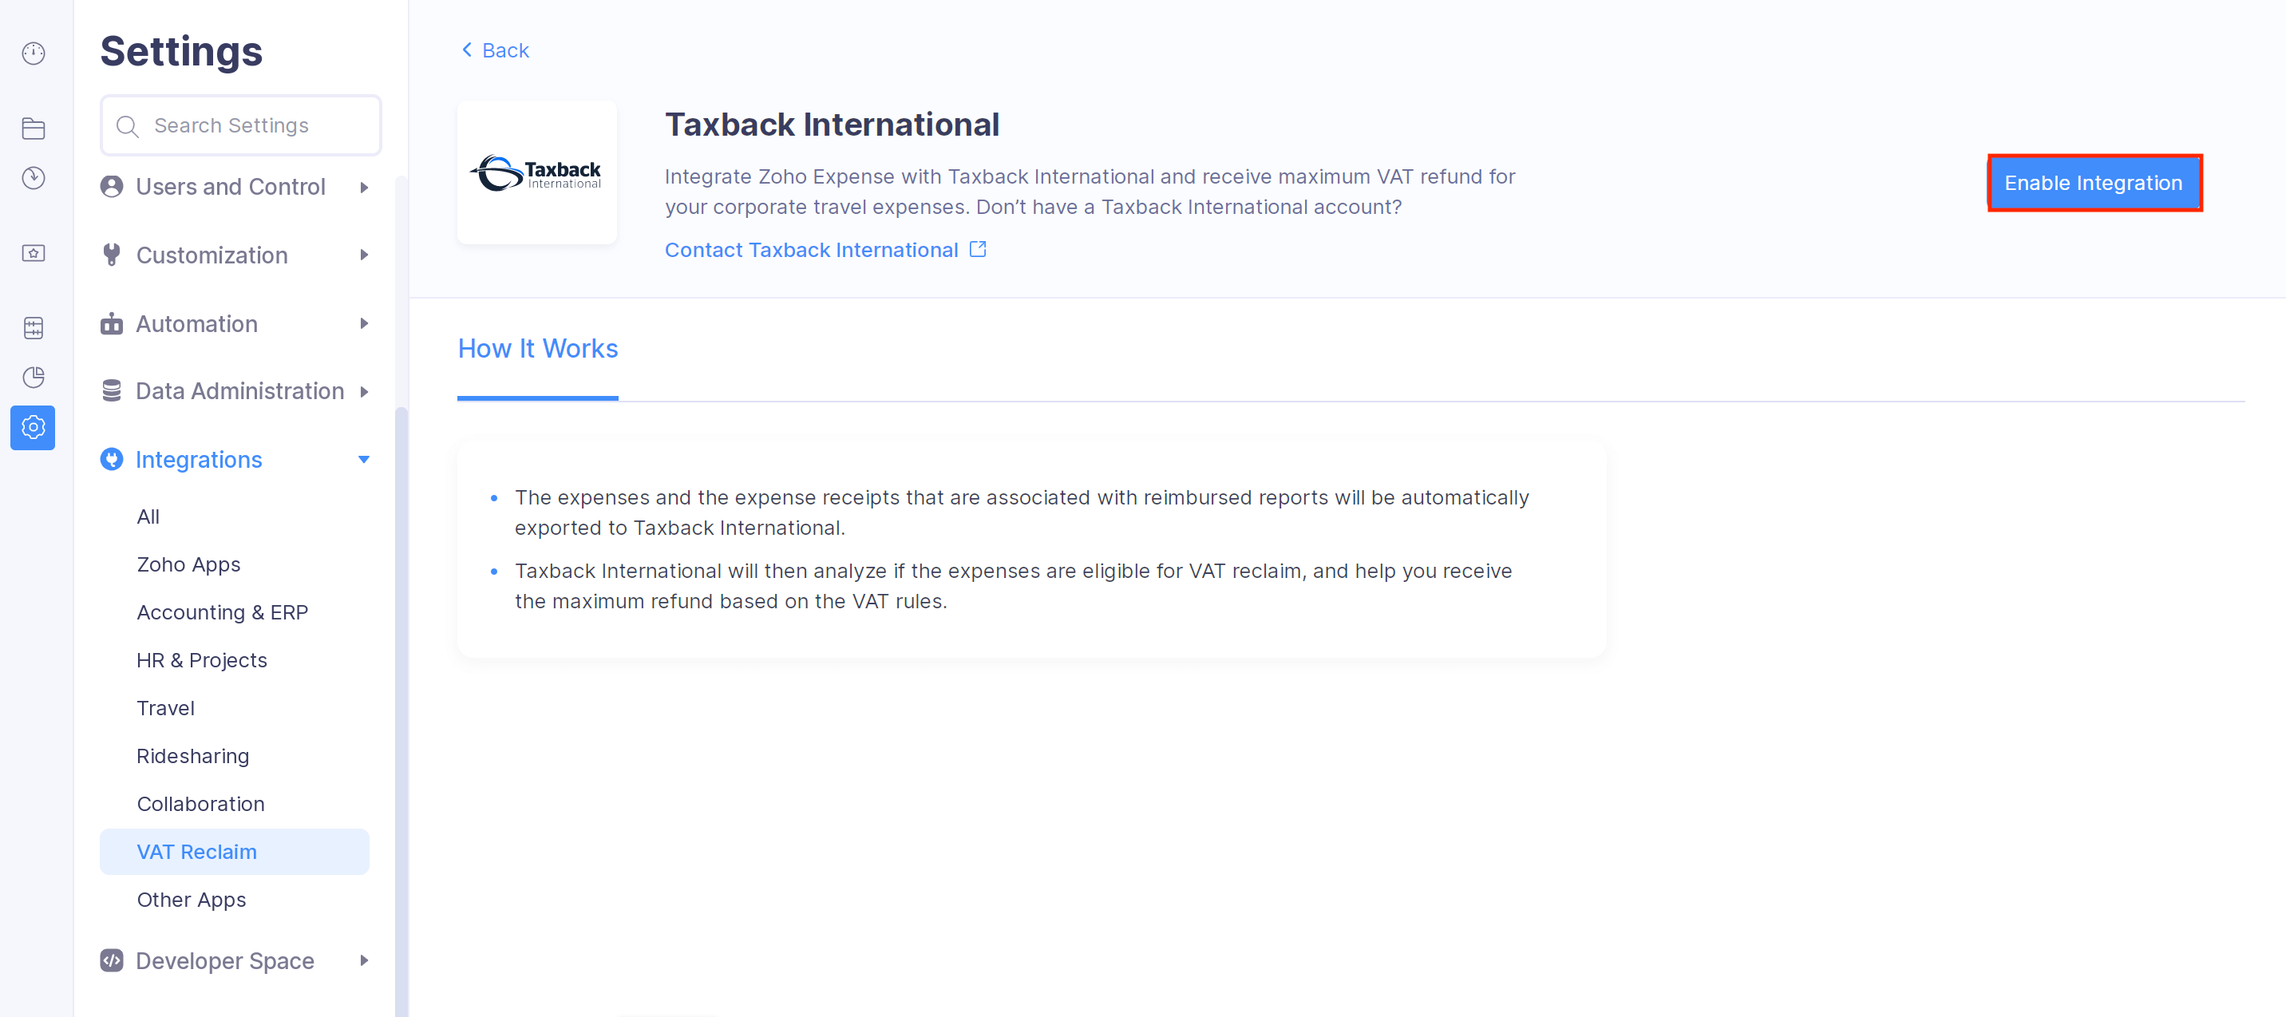Screen dimensions: 2286x1017
Task: Open the clock icon in left rail
Action: point(34,178)
